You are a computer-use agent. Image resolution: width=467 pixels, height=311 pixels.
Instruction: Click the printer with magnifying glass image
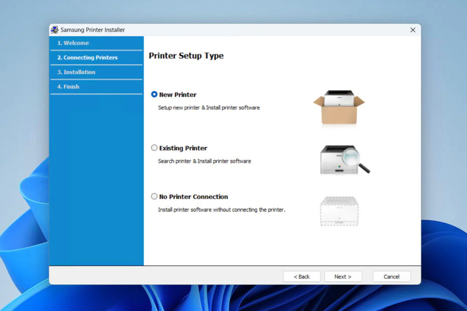345,160
